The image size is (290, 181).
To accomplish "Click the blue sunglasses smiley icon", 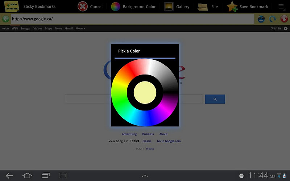I will [261, 19].
